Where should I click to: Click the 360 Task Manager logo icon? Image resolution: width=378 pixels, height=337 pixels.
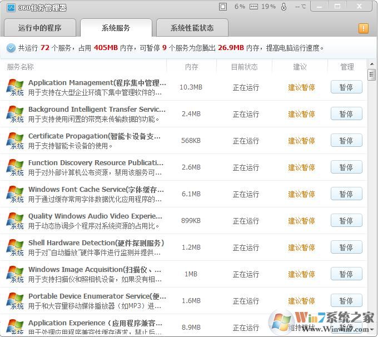pos(11,7)
